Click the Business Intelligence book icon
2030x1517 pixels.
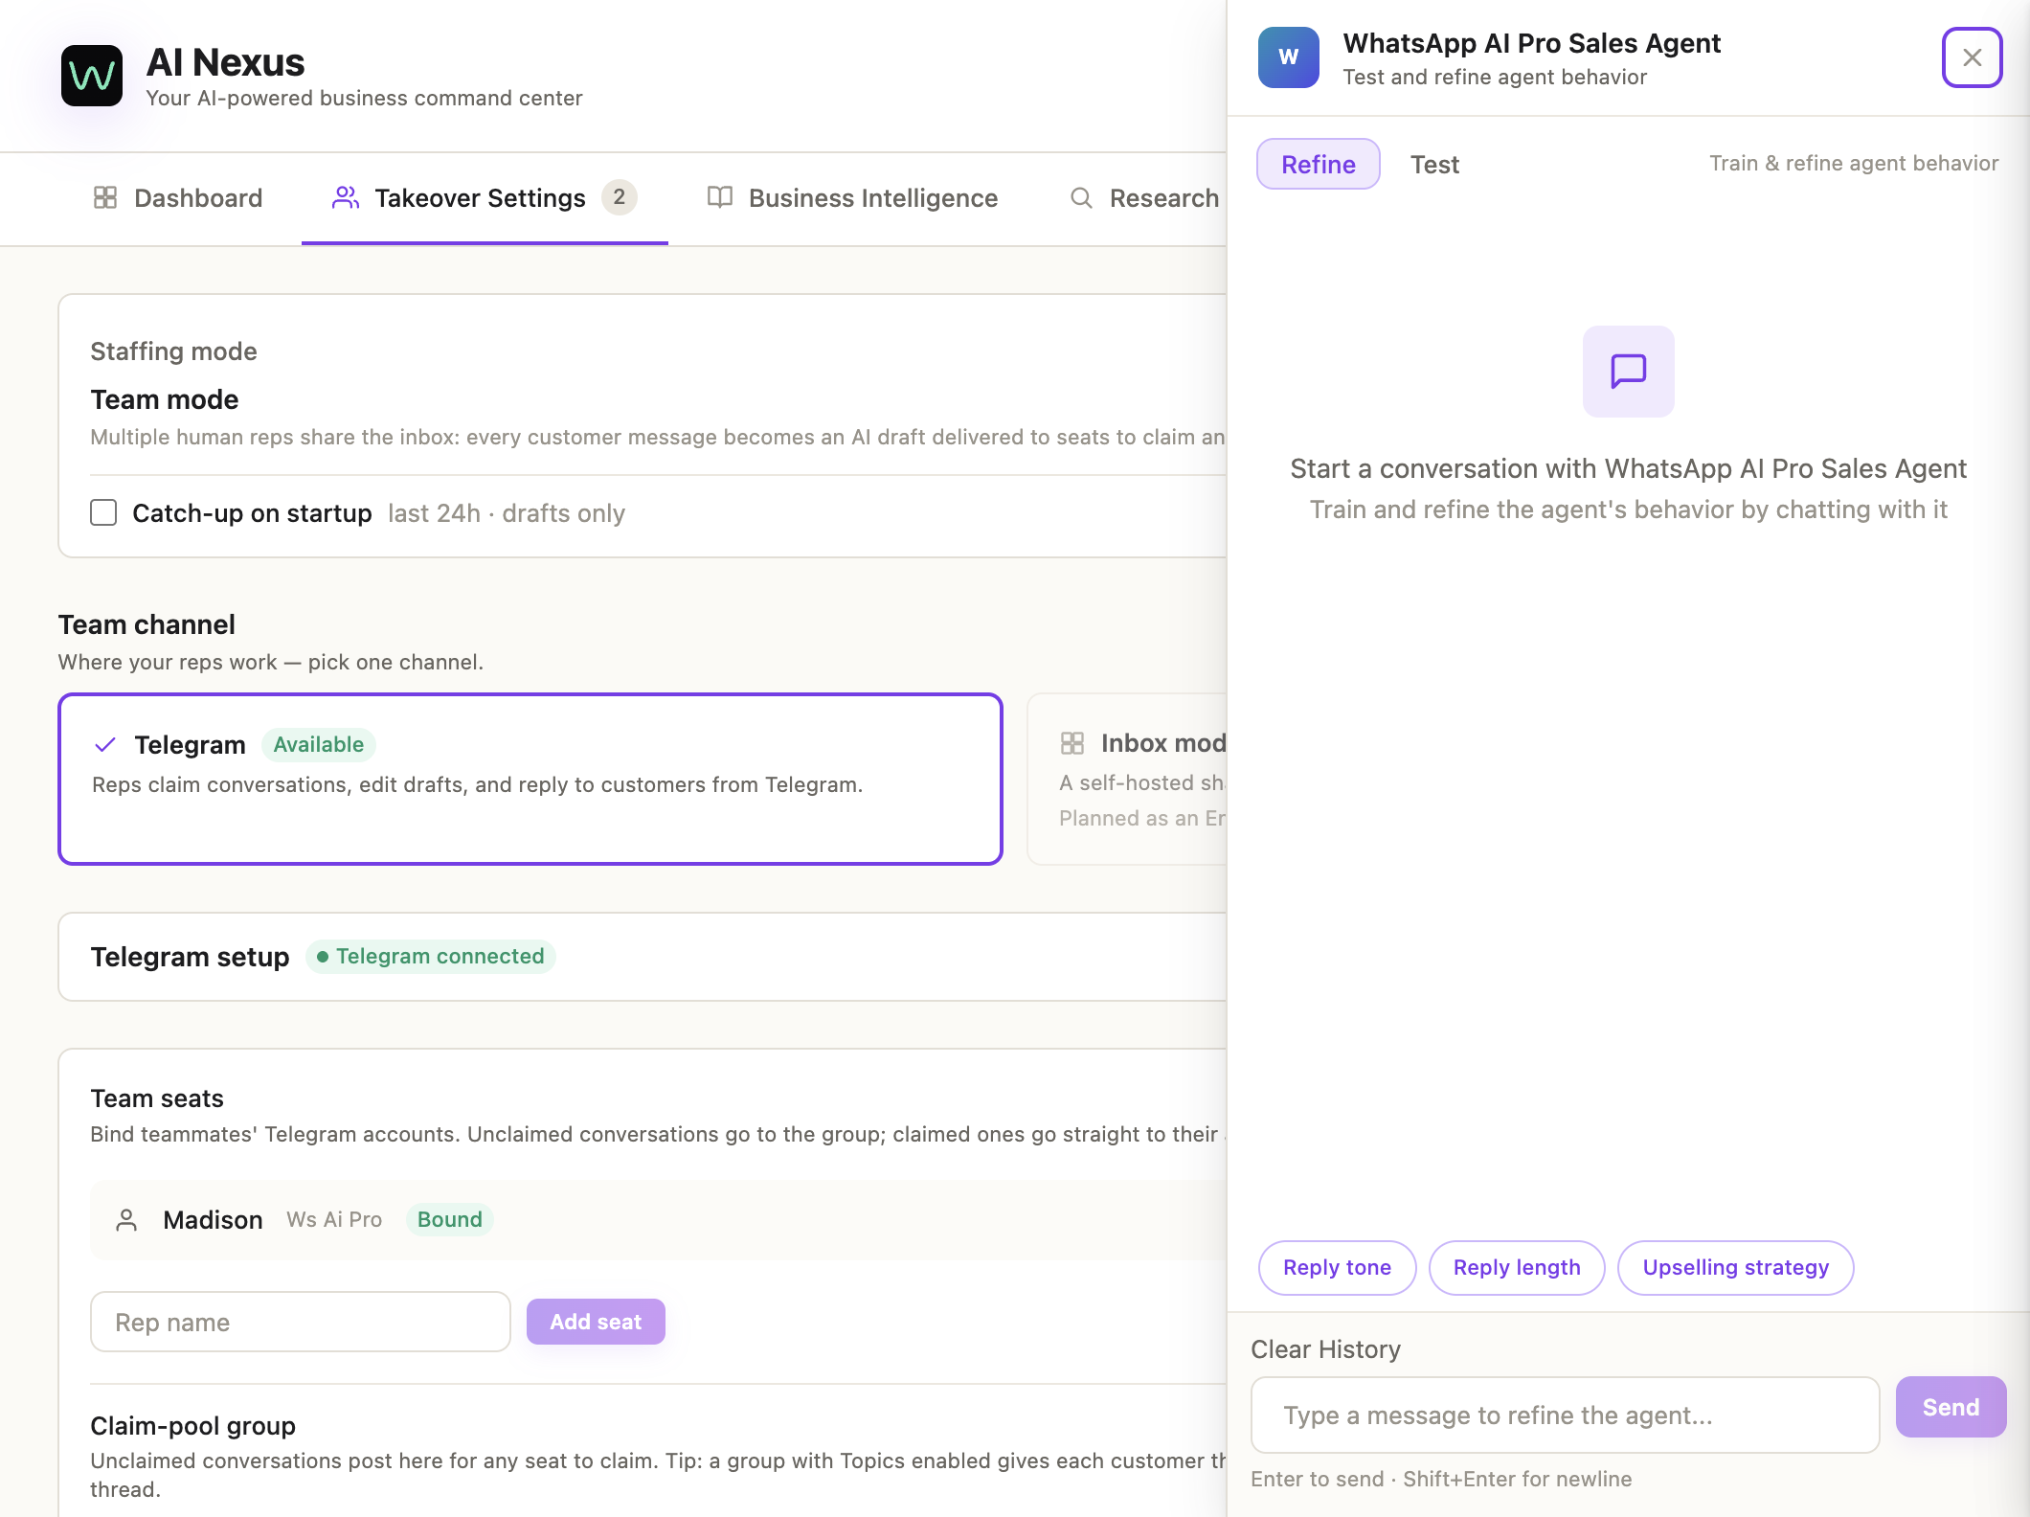pyautogui.click(x=720, y=197)
